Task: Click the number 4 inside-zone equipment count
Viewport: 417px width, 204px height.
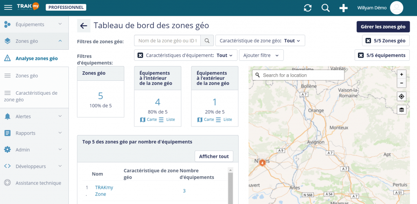Action: pyautogui.click(x=158, y=102)
